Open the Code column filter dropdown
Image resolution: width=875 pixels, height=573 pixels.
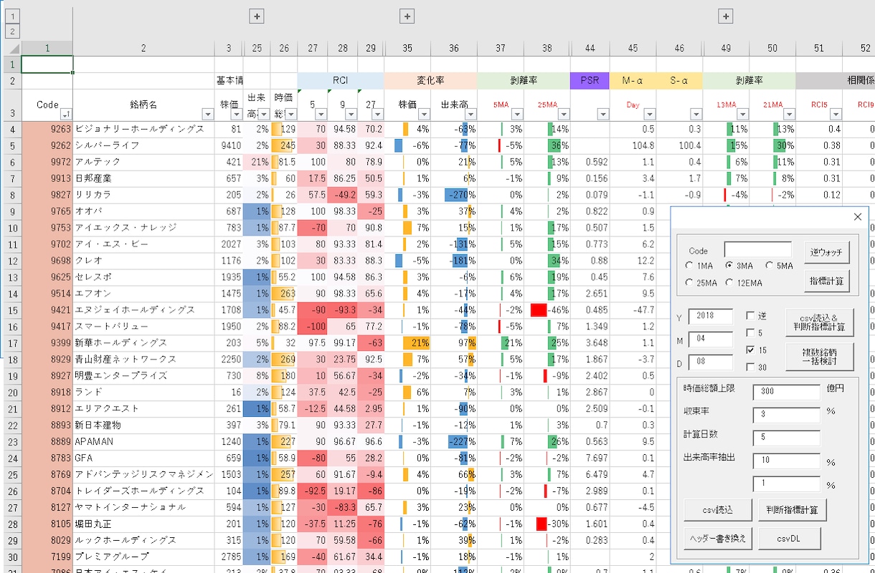65,114
